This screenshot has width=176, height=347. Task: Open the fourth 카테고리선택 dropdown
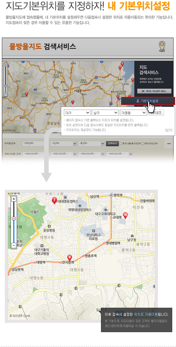pos(119,154)
